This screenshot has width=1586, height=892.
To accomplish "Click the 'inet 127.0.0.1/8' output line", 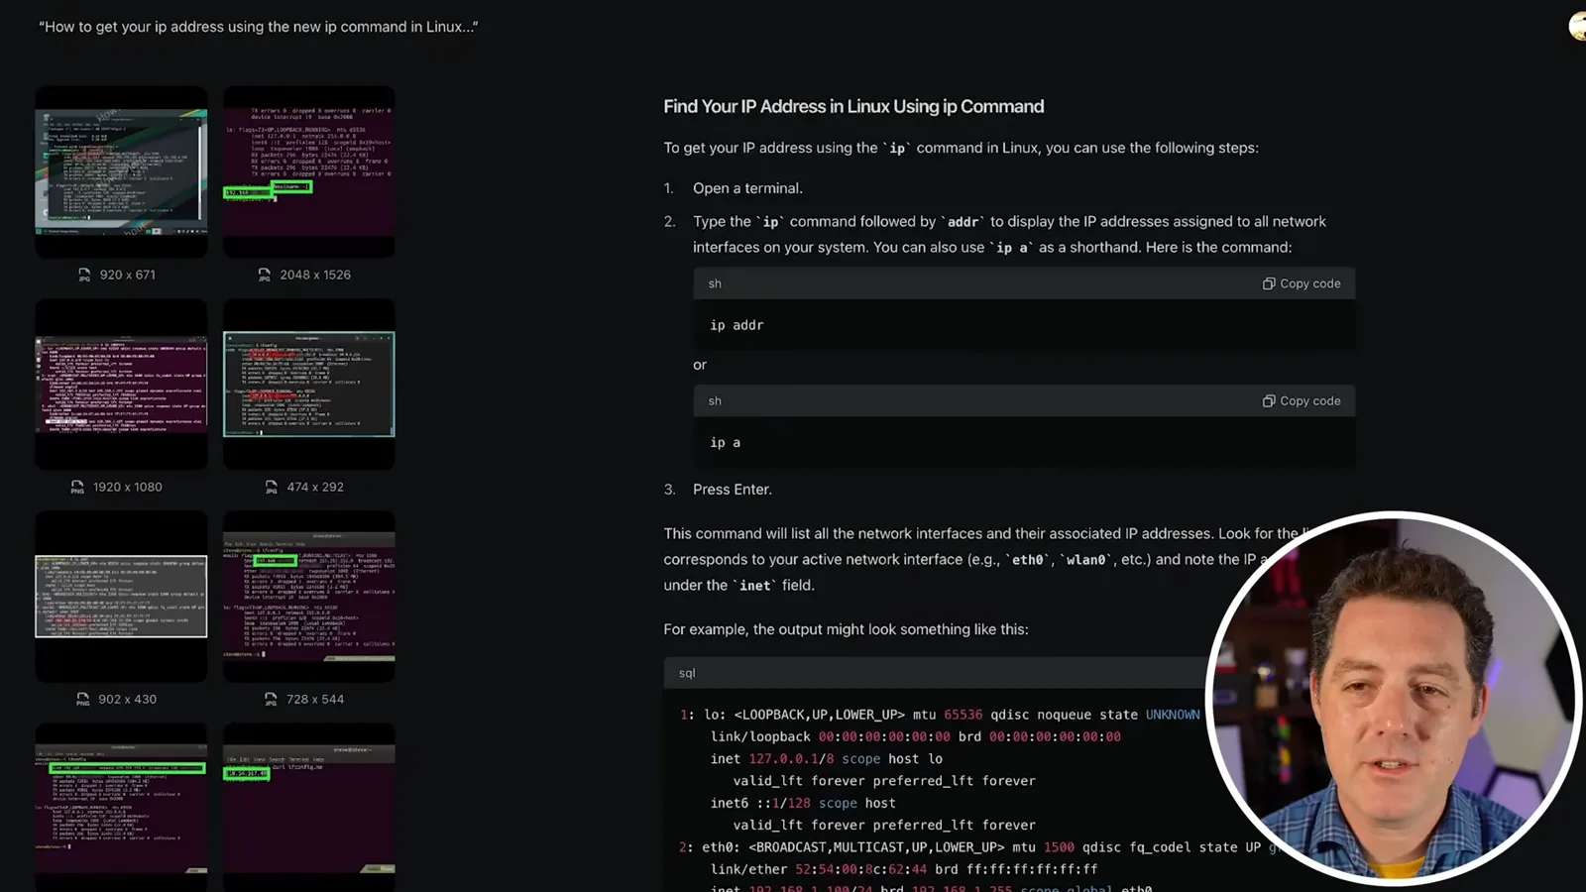I will pyautogui.click(x=827, y=759).
